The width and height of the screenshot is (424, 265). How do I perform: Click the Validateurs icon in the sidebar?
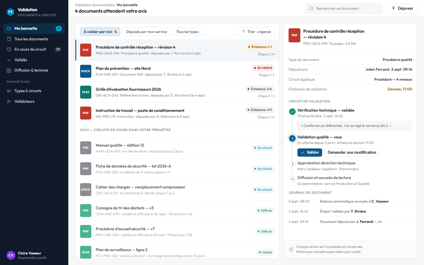(9, 101)
